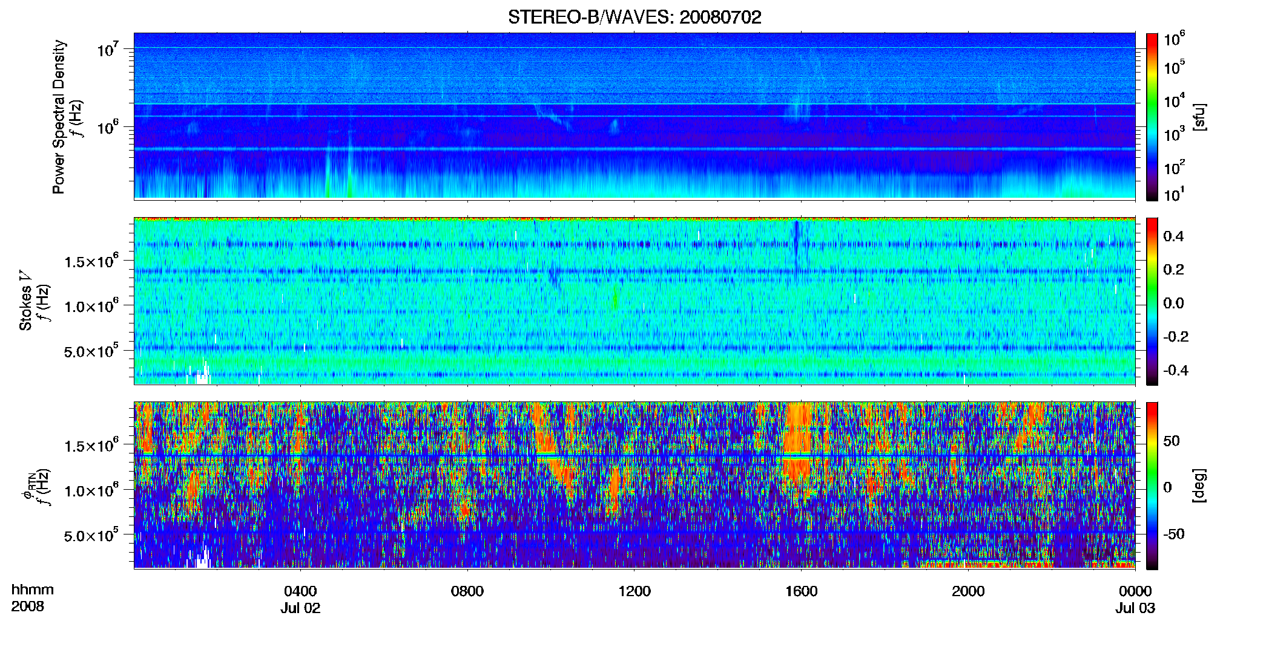Click the hhmm axis format label
The width and height of the screenshot is (1269, 653).
coord(33,590)
